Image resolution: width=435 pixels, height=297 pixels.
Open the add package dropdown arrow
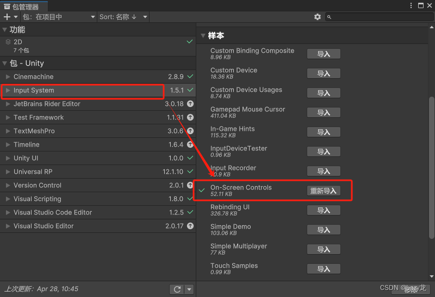(16, 17)
